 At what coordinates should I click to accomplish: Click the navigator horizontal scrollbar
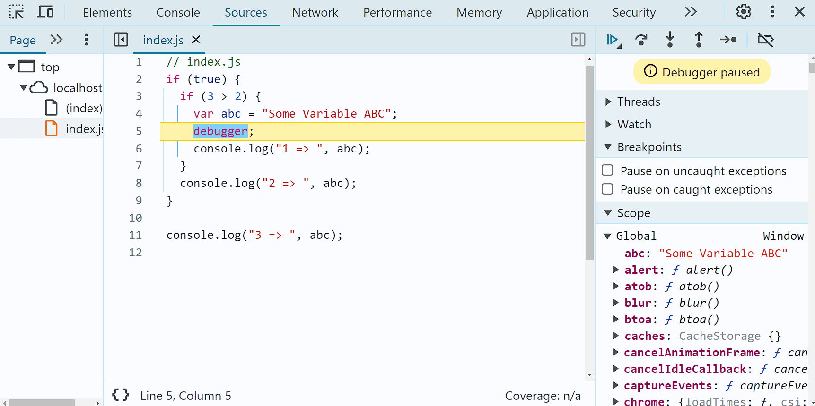42,403
